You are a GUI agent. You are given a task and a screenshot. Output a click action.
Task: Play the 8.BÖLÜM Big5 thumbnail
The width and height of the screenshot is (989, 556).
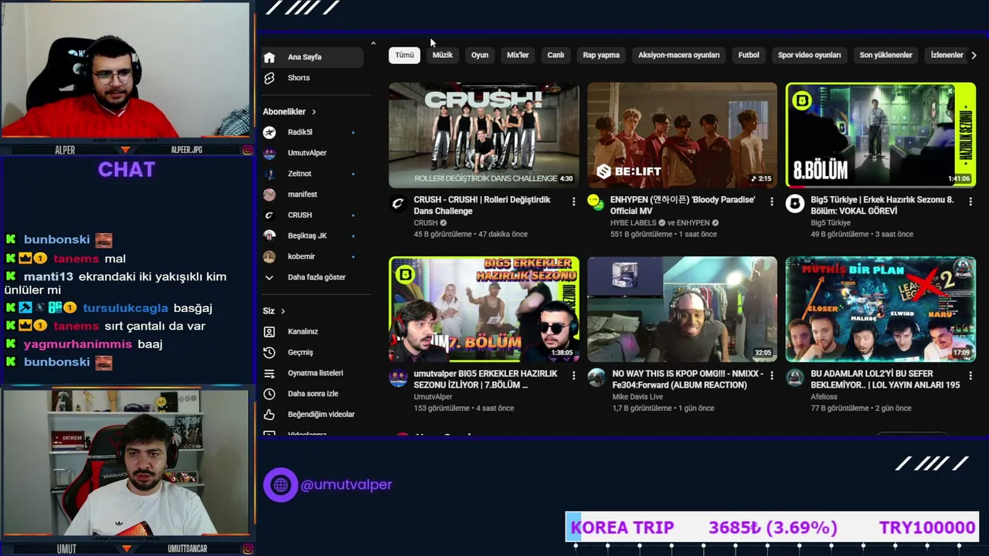[881, 135]
